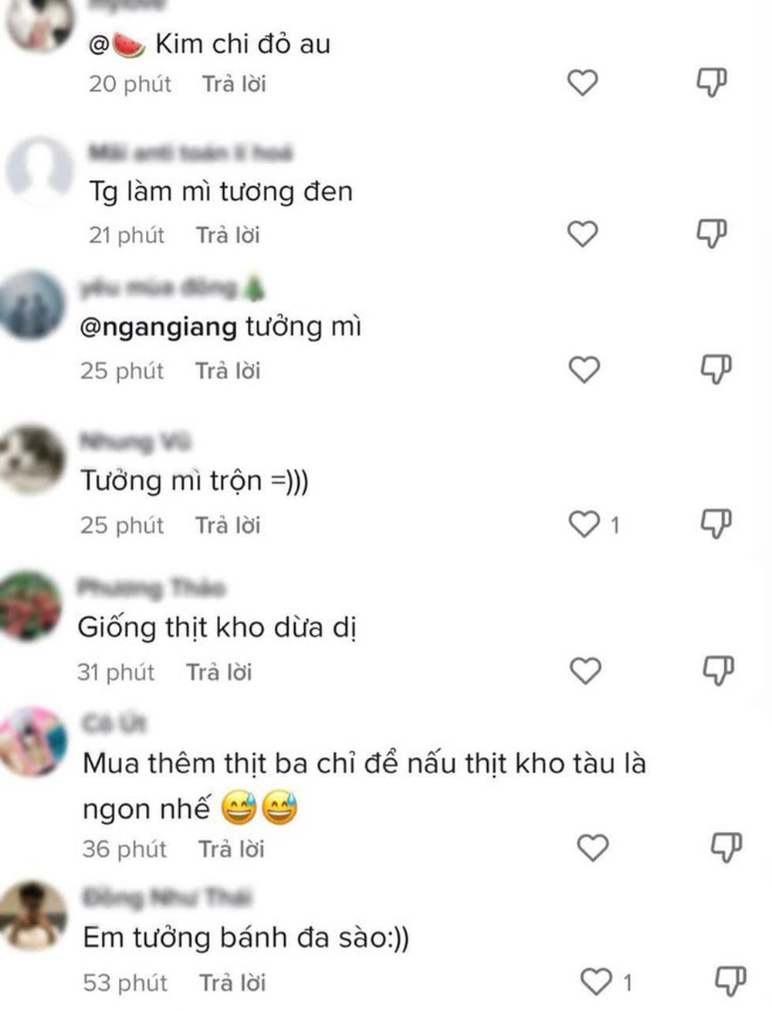
Task: Reply to the 'Tưởng mì trộn' comment
Action: point(228,525)
